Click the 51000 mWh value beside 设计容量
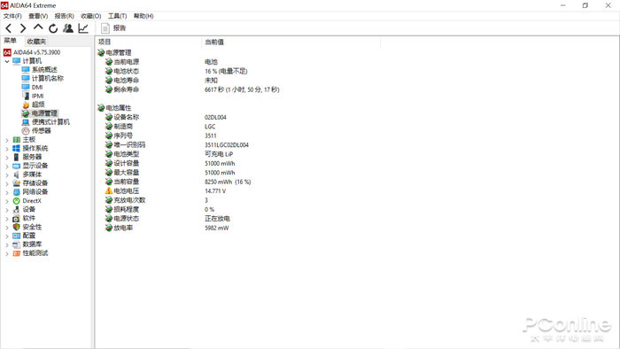Viewport: 620px width, 349px height. click(220, 163)
